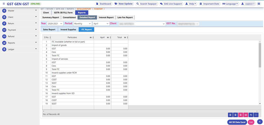Screen dimensions: 264x125
Task: Click the fullscreen icon below the table
Action: (x=256, y=115)
